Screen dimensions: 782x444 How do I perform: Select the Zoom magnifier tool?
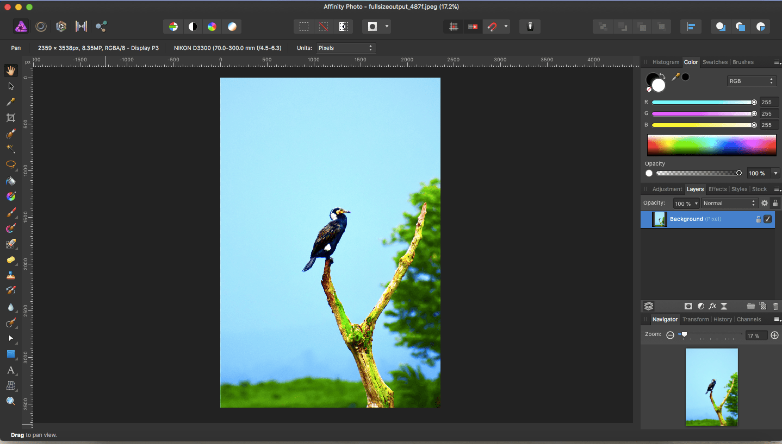point(10,401)
